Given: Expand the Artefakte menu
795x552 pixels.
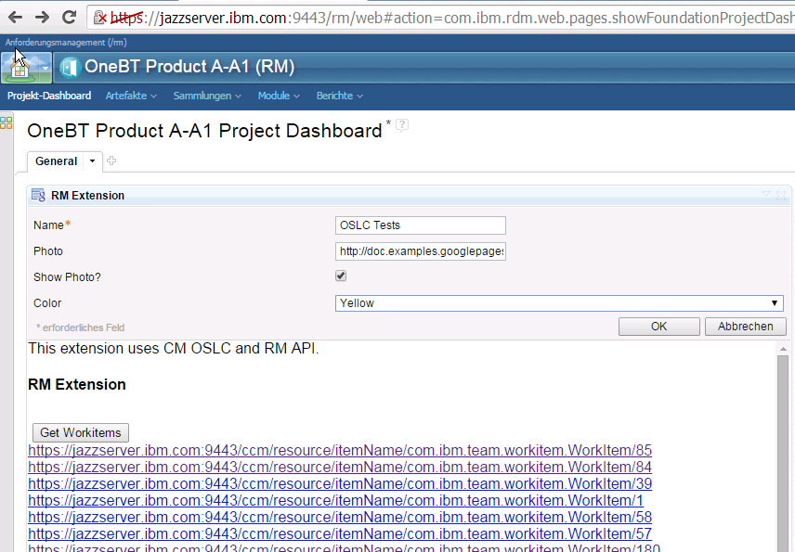Looking at the screenshot, I should [x=131, y=96].
